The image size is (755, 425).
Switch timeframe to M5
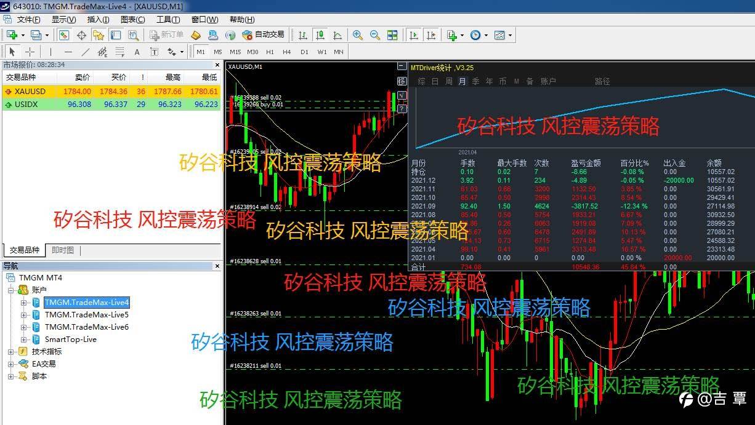point(218,52)
